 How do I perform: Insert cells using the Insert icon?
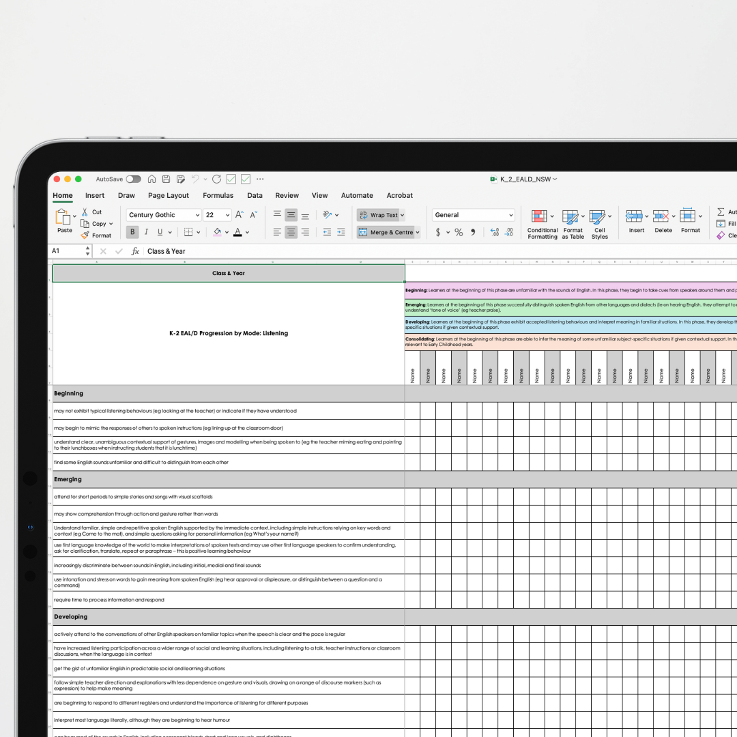[x=635, y=216]
